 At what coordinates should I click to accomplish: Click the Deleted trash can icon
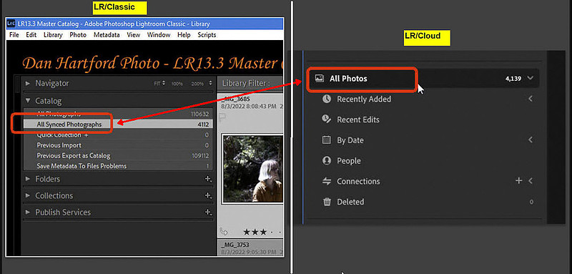[x=327, y=202]
